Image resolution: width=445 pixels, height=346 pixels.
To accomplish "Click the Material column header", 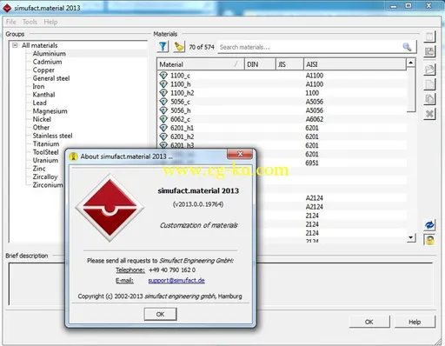I will point(201,64).
